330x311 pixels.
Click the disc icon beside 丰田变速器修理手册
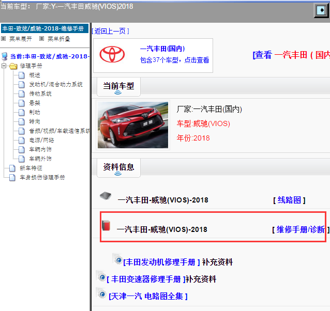(101, 276)
